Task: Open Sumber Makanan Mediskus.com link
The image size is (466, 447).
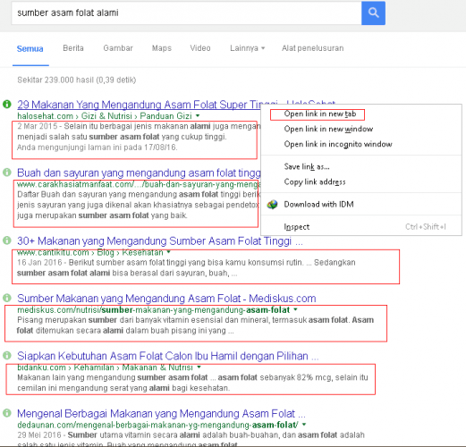Action: (x=166, y=299)
